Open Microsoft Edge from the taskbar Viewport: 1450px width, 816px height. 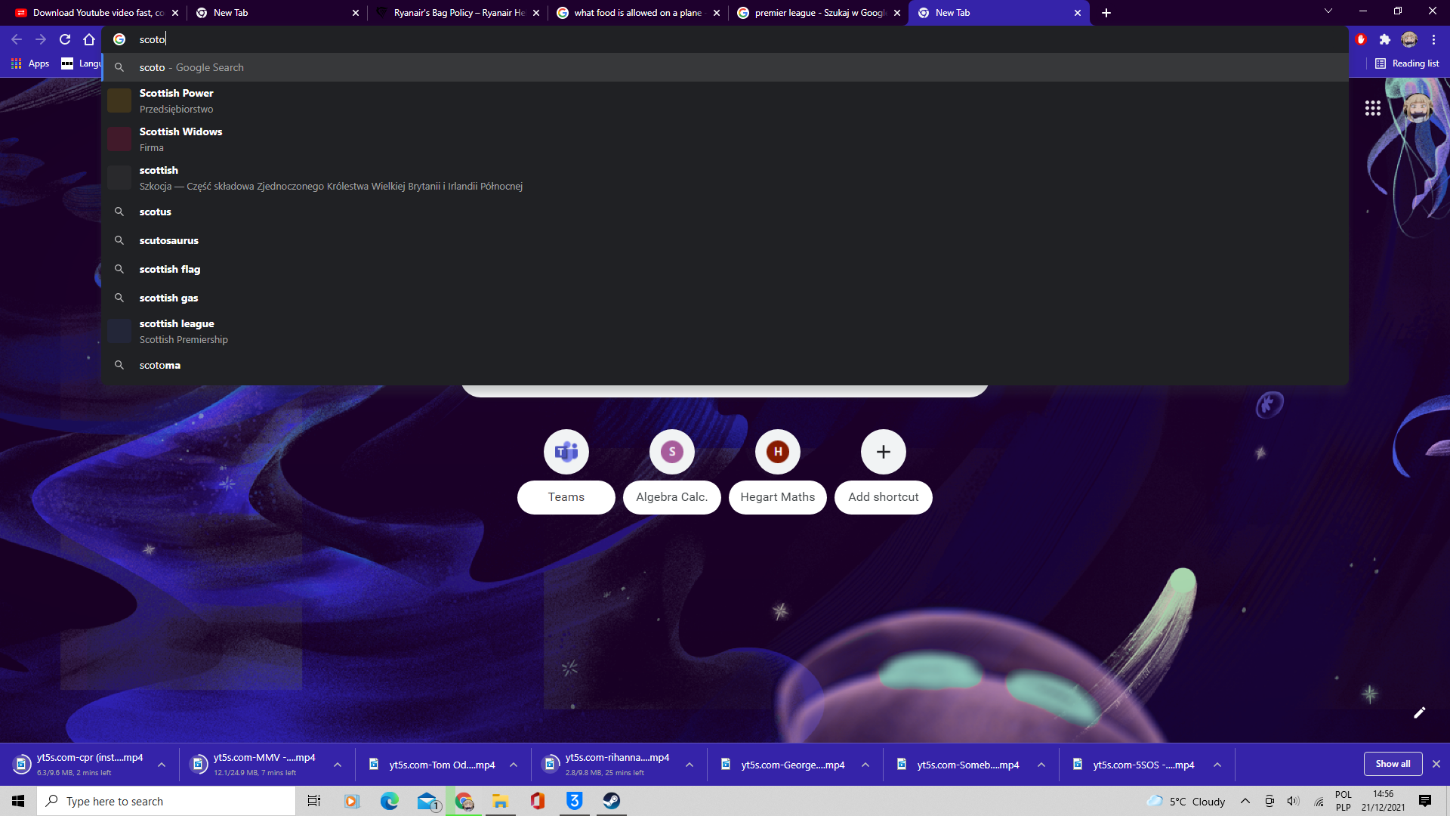coord(389,801)
